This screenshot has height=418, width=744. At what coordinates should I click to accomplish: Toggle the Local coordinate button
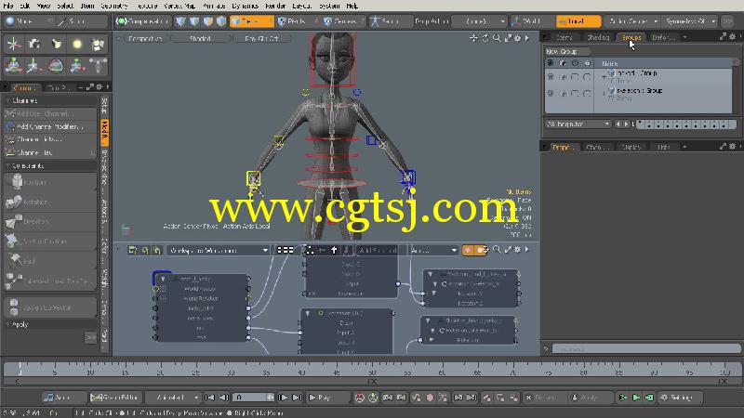tap(578, 21)
